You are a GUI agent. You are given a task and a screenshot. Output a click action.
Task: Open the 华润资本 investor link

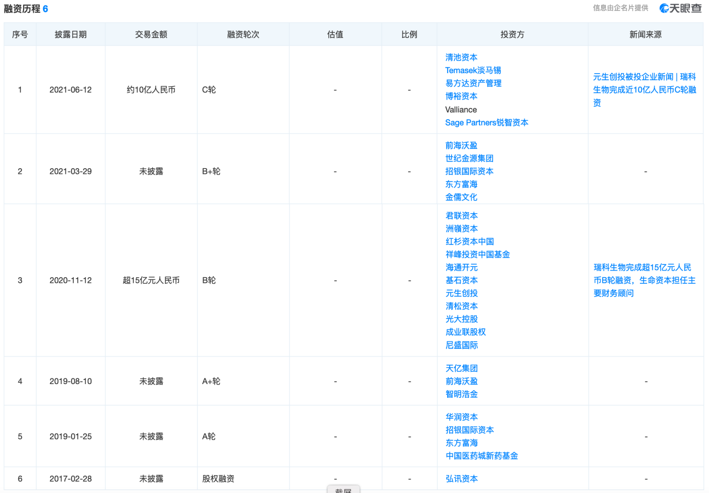[461, 417]
